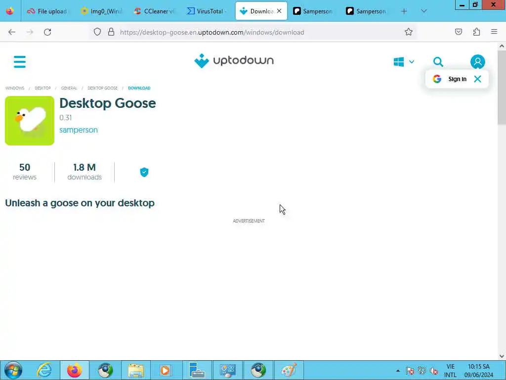Open the Extensions puzzle icon
The height and width of the screenshot is (380, 506).
click(x=477, y=32)
